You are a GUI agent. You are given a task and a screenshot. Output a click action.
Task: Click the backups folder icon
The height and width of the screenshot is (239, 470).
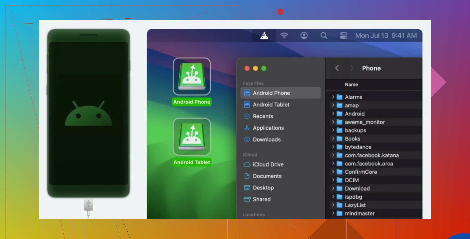[339, 130]
